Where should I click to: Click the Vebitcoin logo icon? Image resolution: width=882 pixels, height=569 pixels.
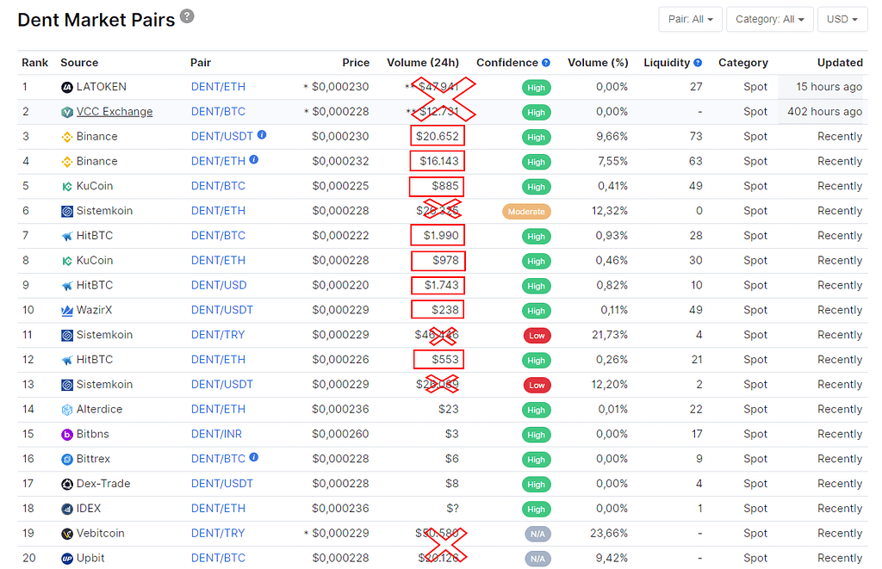click(x=67, y=534)
